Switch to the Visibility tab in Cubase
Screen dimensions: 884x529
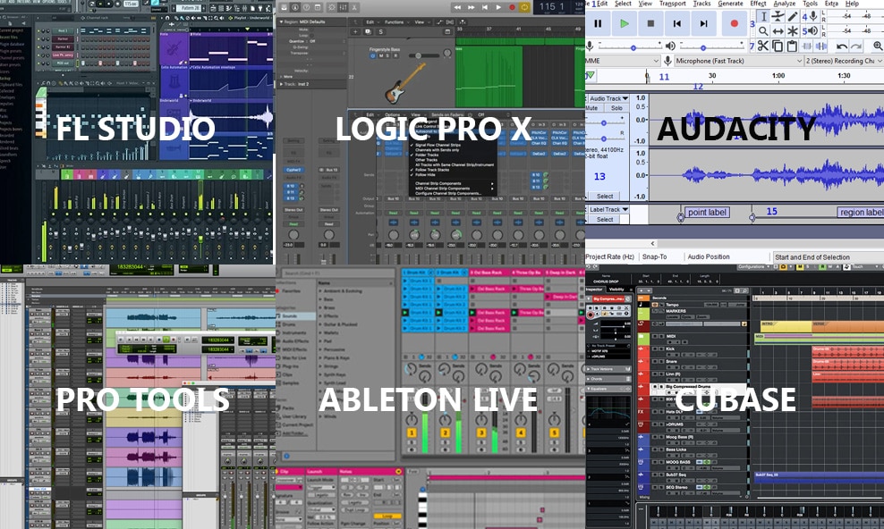point(616,290)
